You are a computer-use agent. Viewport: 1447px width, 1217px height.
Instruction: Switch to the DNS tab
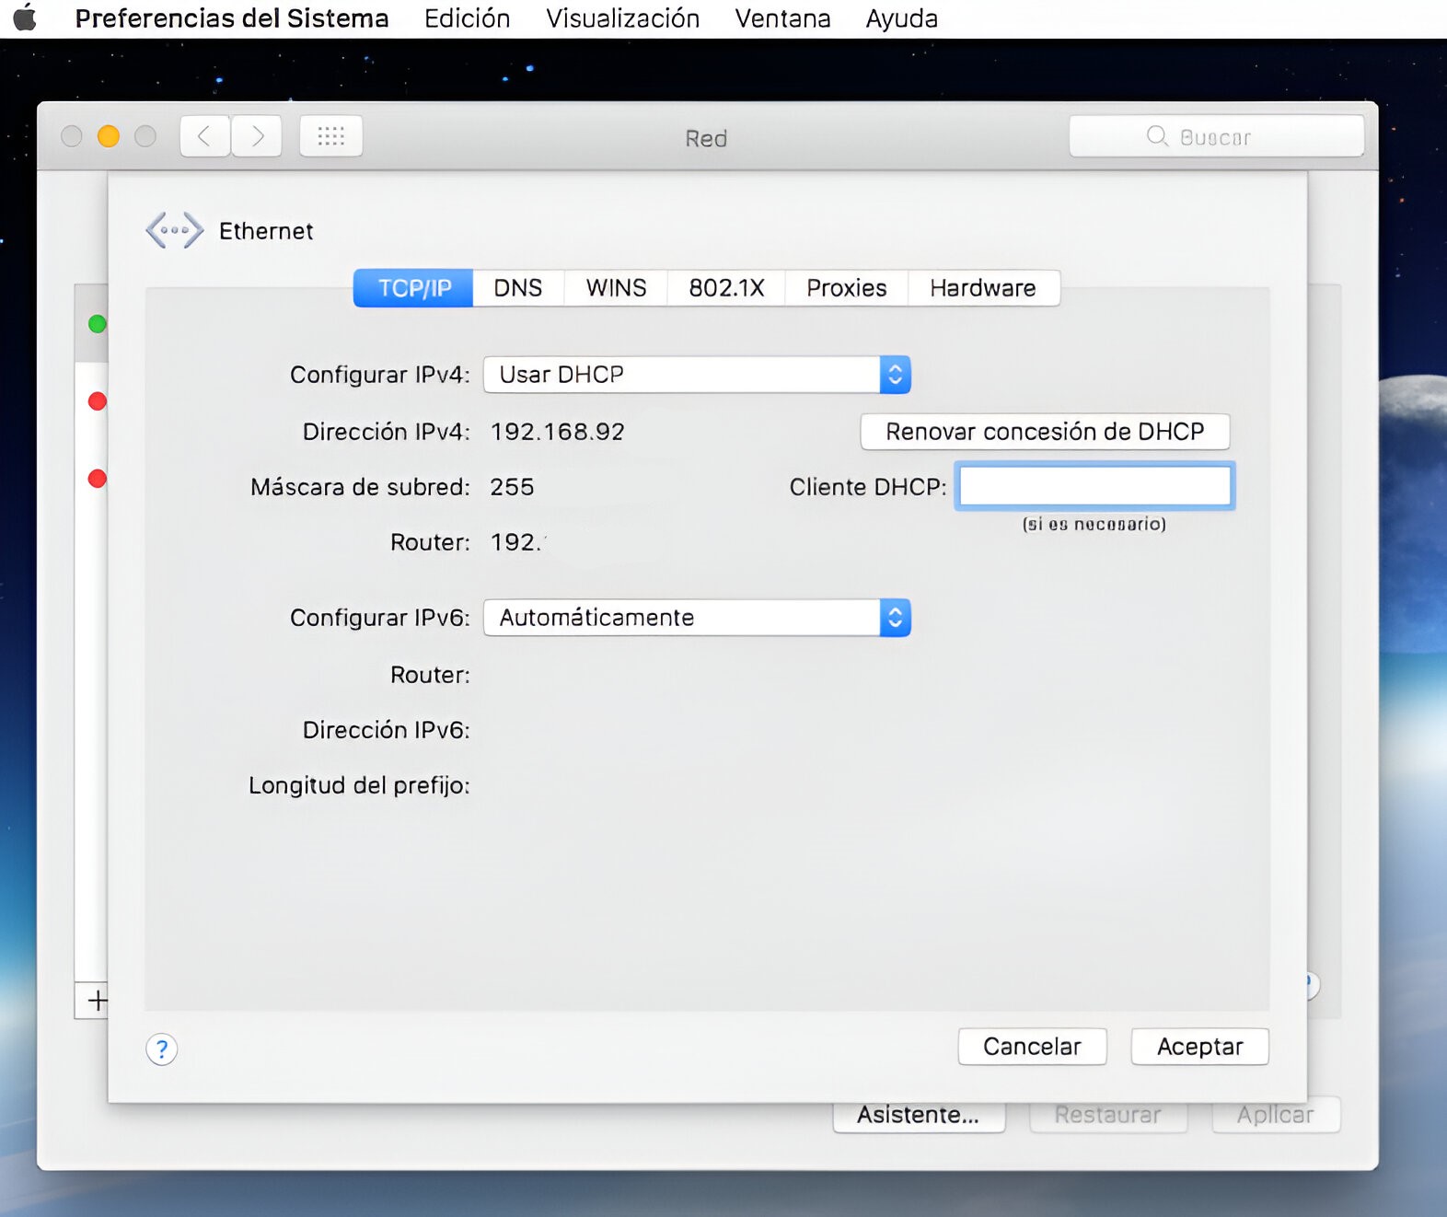tap(518, 288)
